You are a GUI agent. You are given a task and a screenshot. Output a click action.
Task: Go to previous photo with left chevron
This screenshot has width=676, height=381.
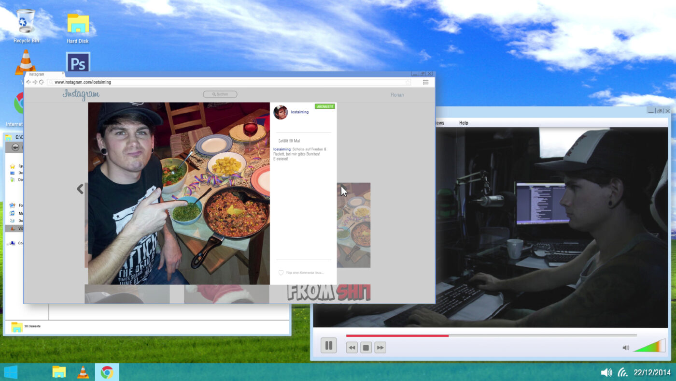pyautogui.click(x=80, y=189)
